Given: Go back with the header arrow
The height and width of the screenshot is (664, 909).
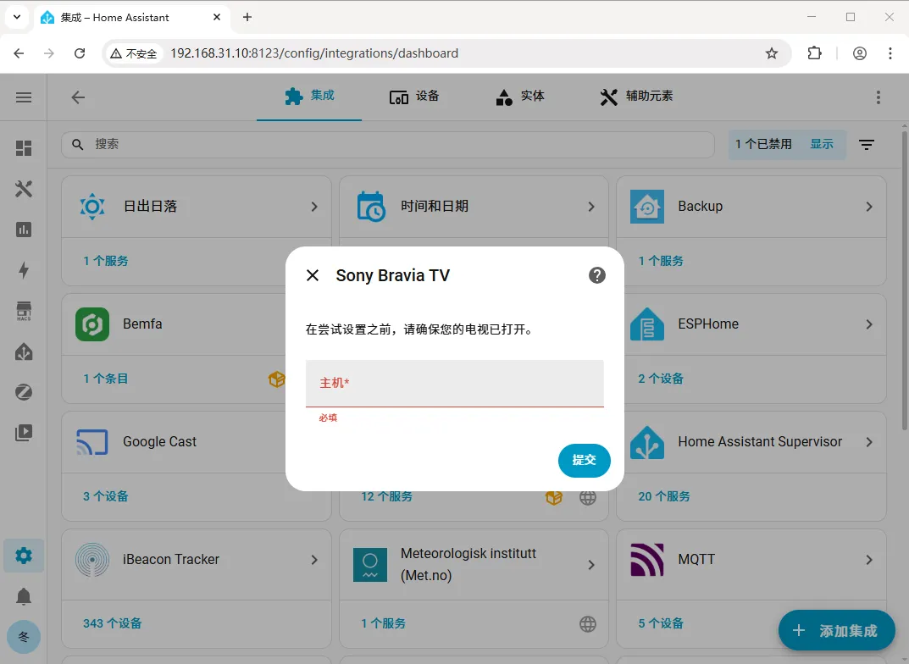Looking at the screenshot, I should (78, 97).
